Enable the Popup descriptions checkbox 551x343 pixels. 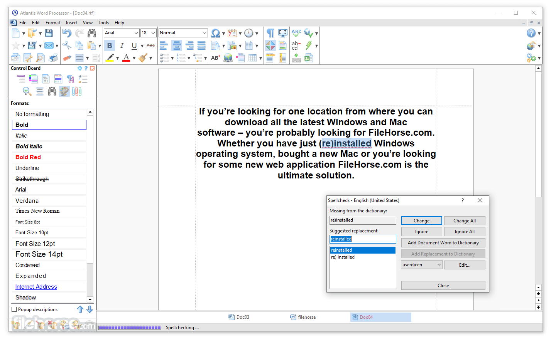pyautogui.click(x=14, y=309)
